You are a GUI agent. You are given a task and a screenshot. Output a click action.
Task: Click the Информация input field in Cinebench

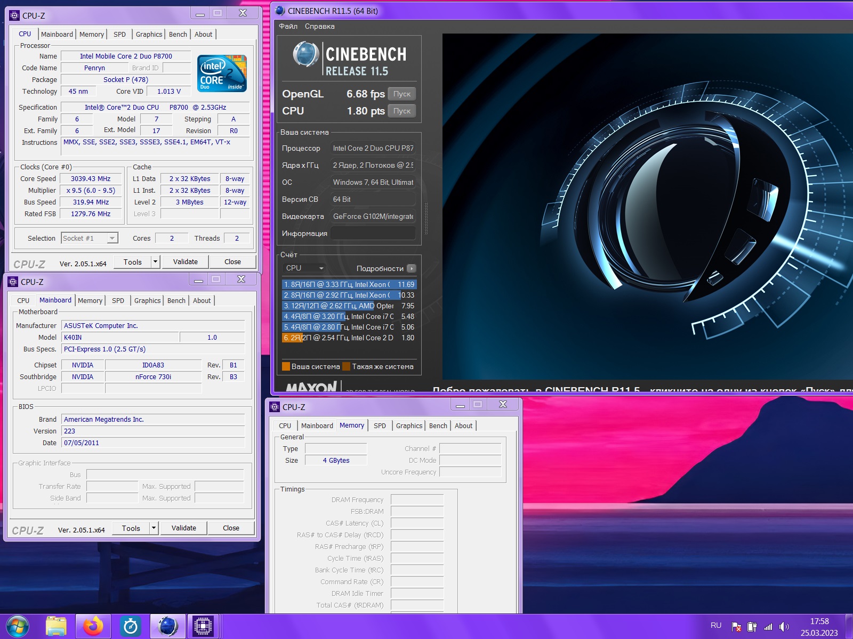373,233
